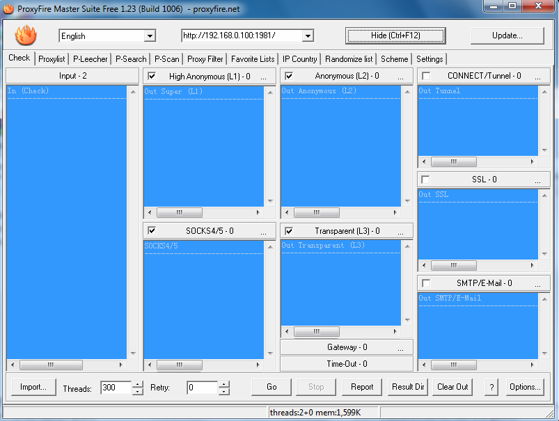Switch to the Randomize list tab
Screen dimensions: 559x421
[x=349, y=59]
